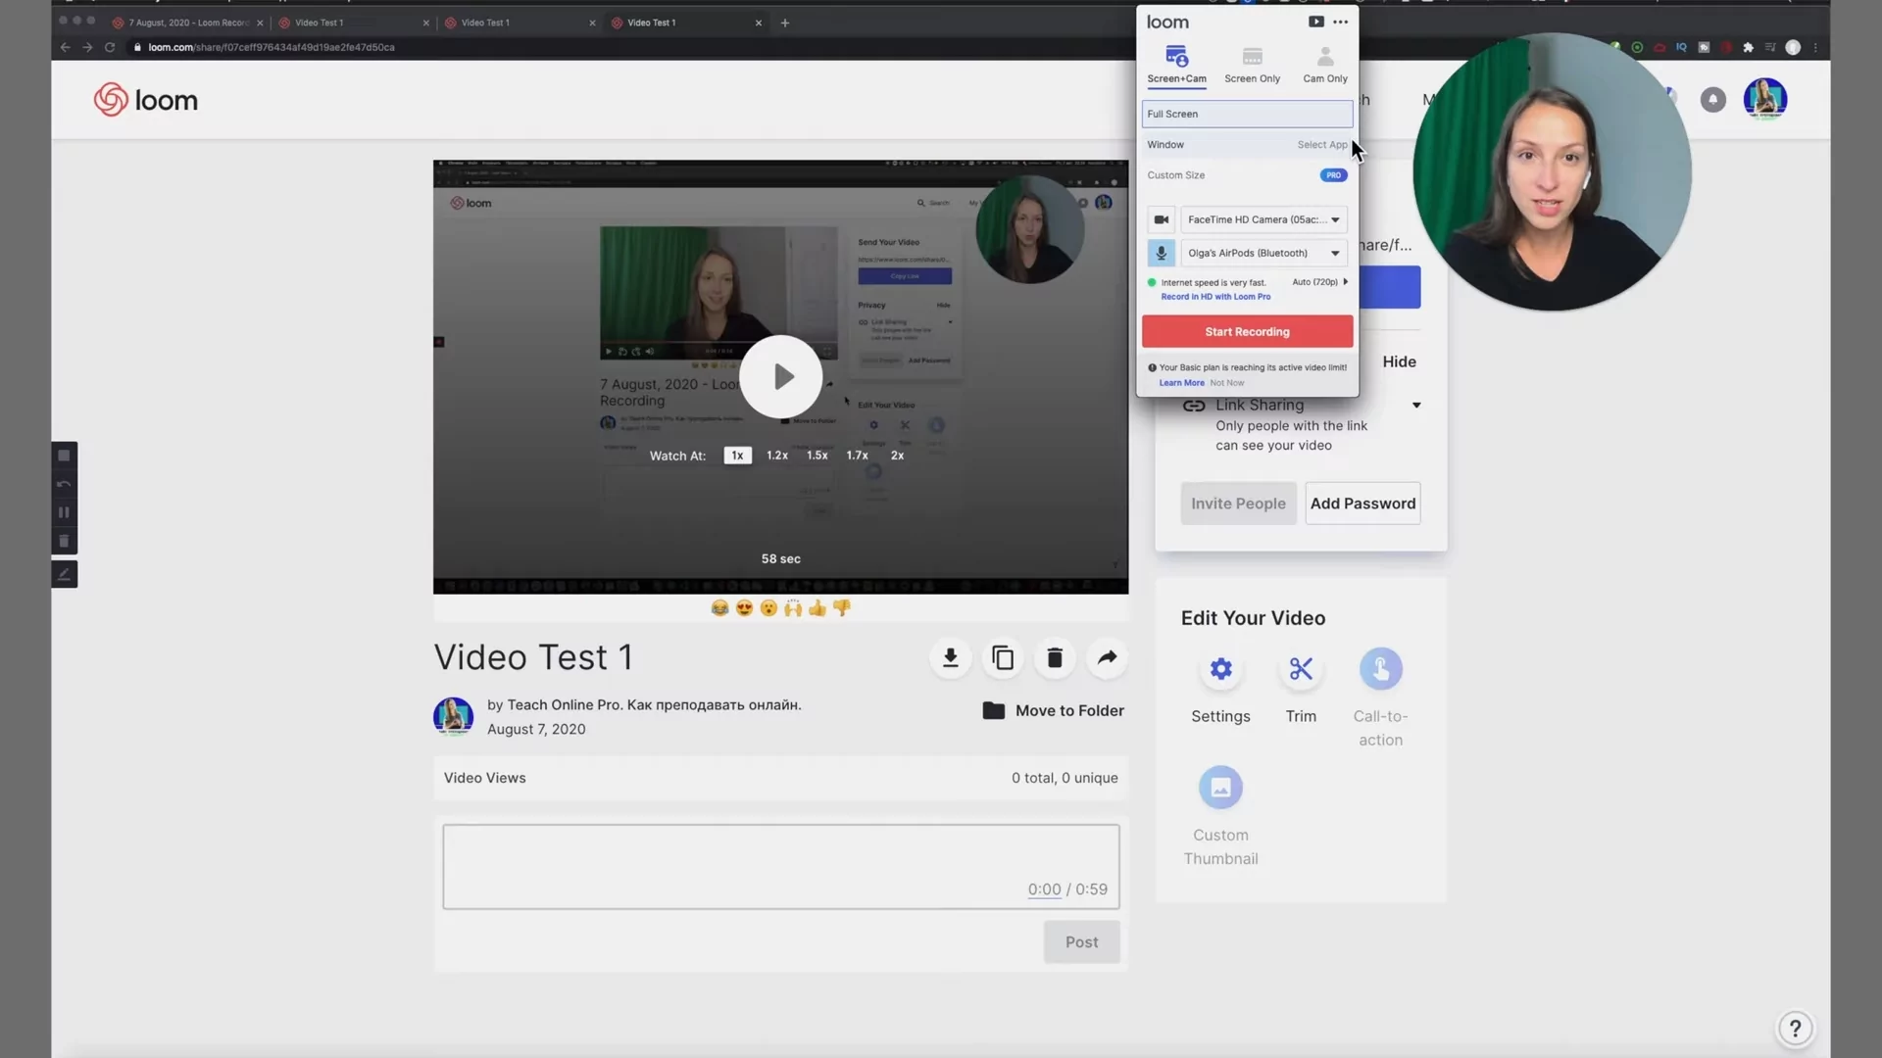Screen dimensions: 1882x1058
Task: React with the thumbs up emoji
Action: [817, 608]
